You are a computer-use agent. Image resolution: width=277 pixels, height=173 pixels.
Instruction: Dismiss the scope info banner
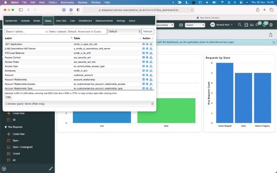click(274, 42)
